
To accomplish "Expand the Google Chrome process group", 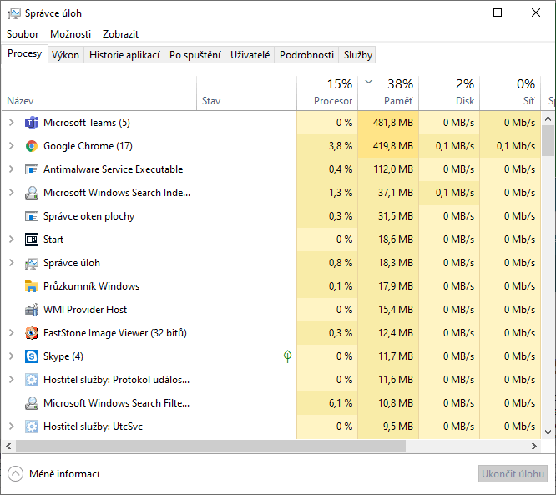I will [11, 146].
